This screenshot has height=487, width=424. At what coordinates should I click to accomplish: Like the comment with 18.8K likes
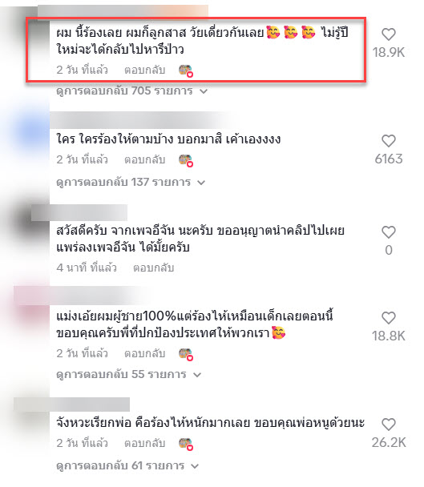coord(389,318)
